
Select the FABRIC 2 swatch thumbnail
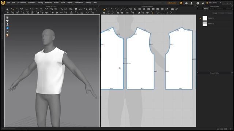point(205,24)
